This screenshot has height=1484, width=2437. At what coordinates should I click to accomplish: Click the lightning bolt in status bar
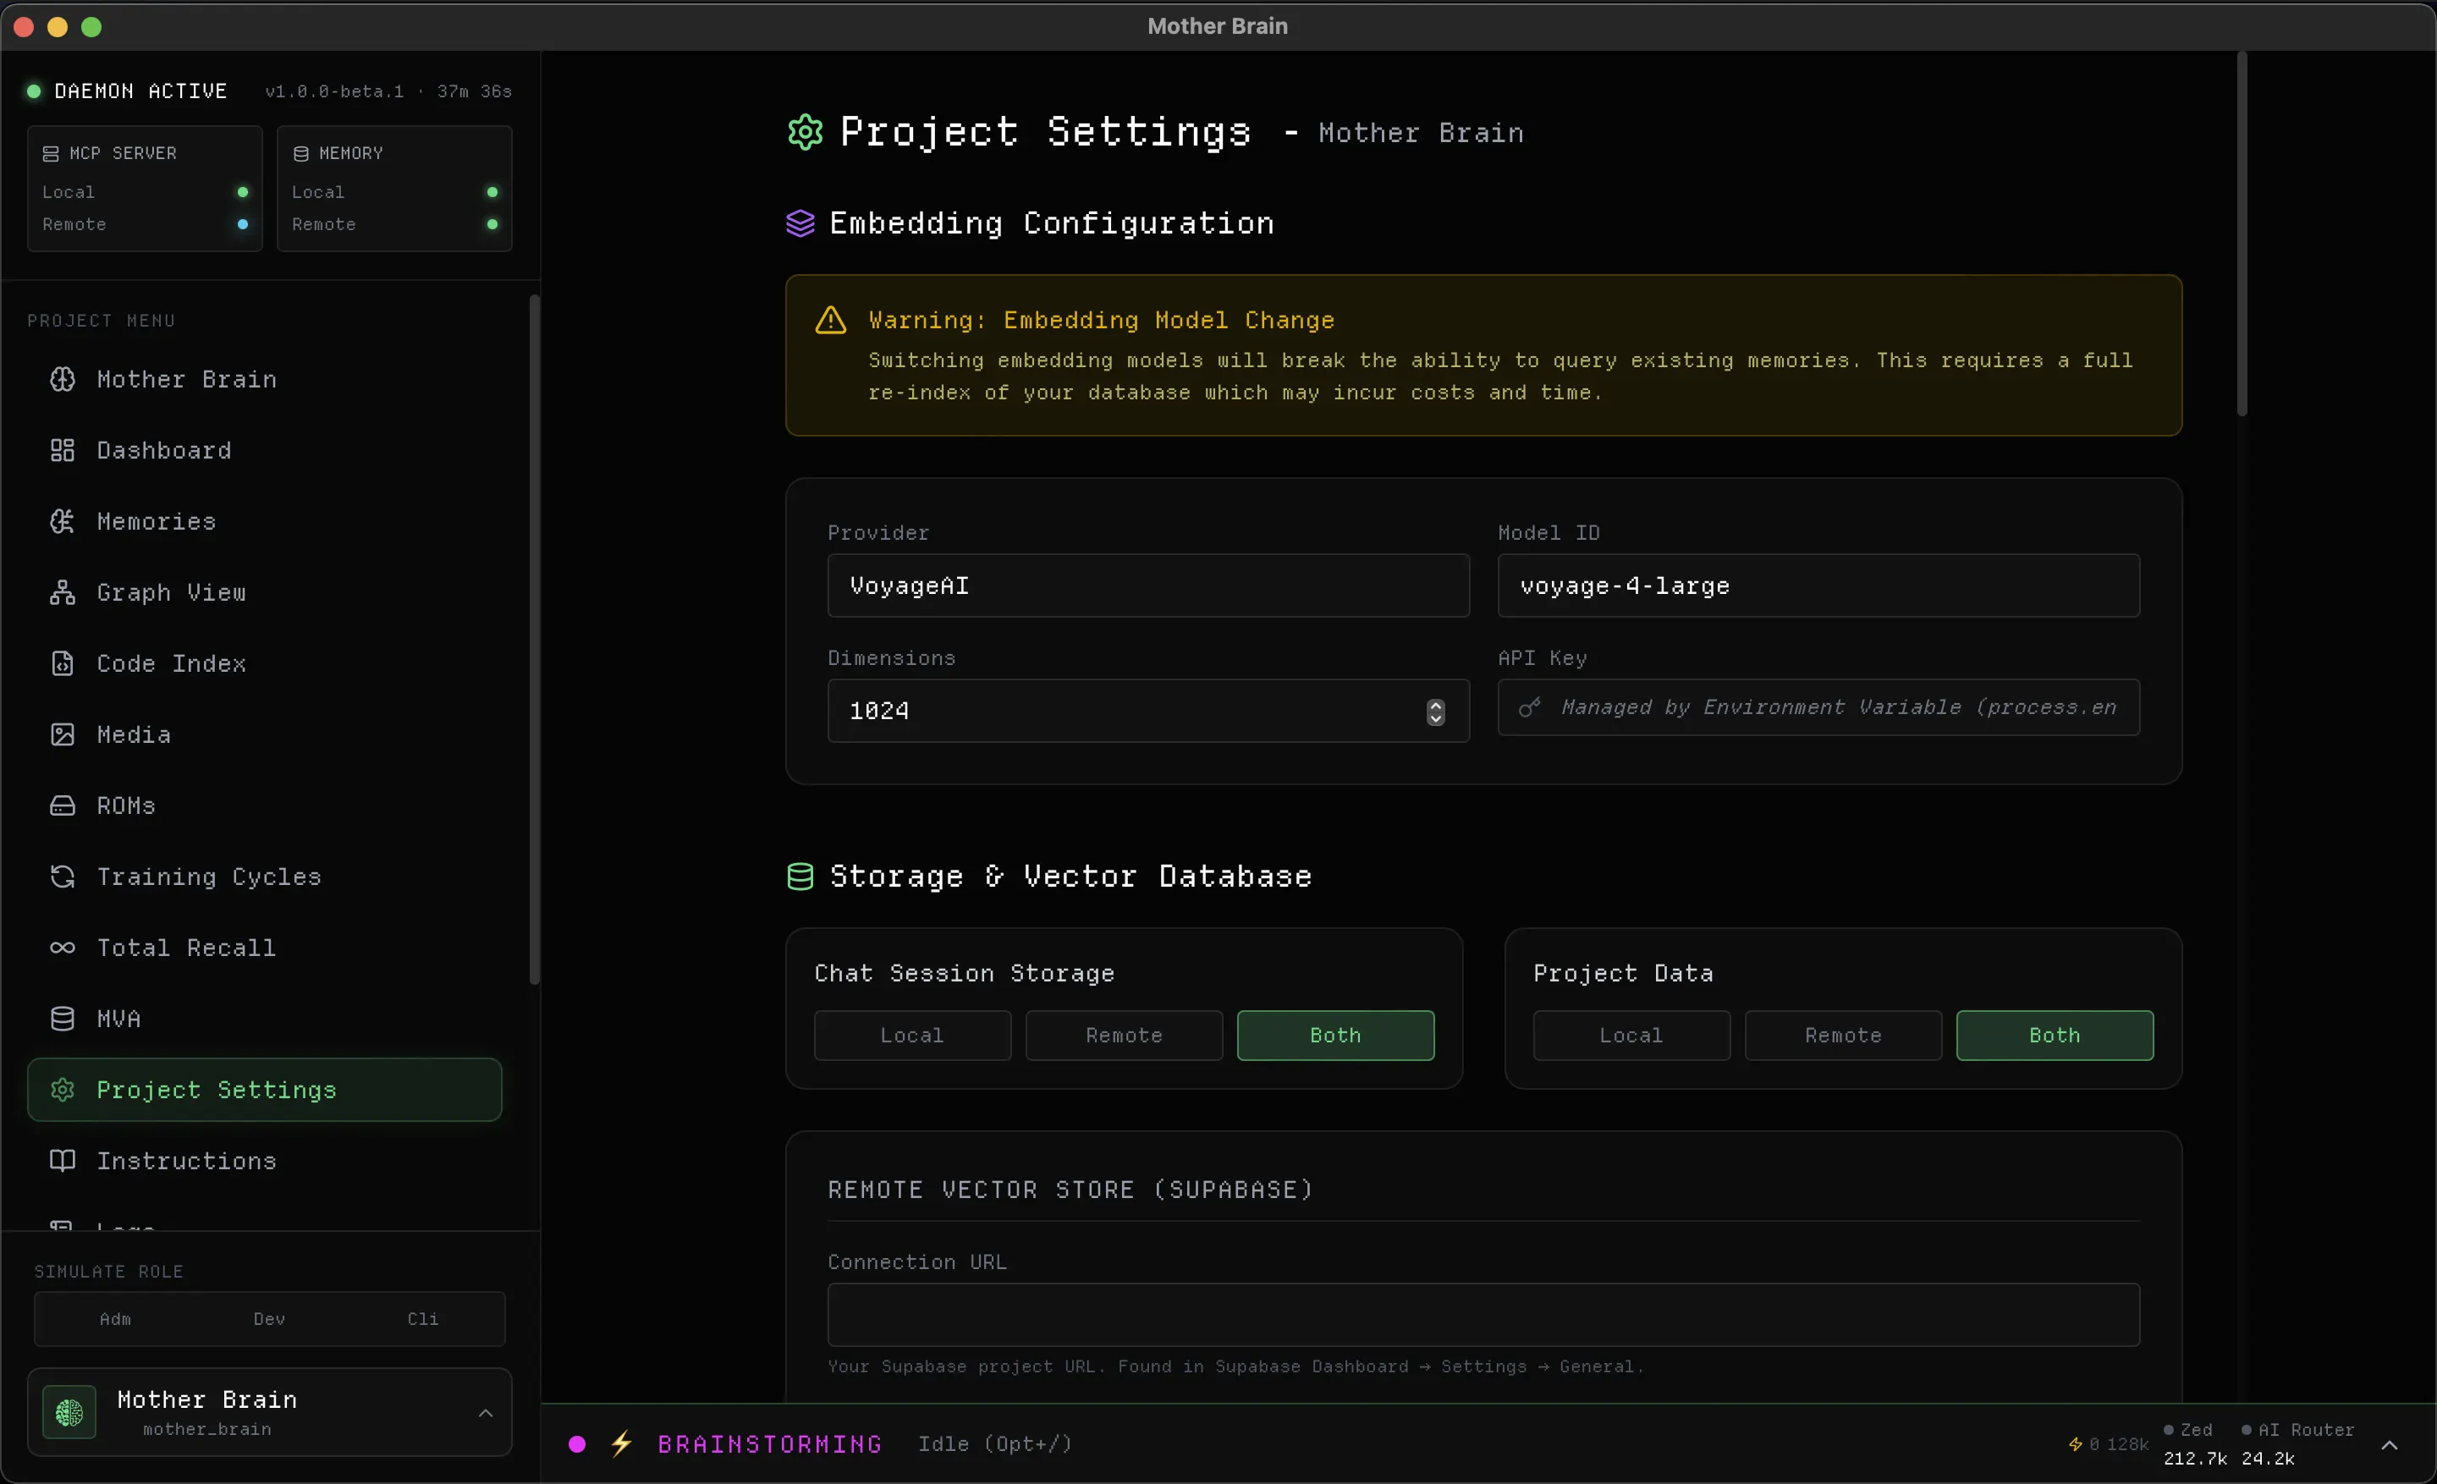click(621, 1443)
